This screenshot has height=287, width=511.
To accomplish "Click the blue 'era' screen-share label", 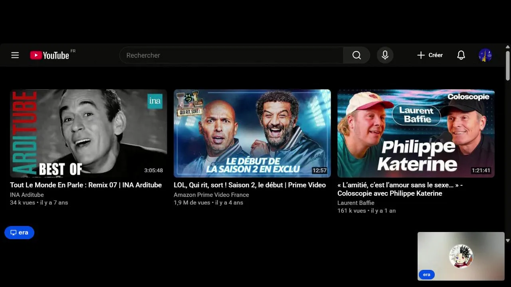I will point(19,232).
